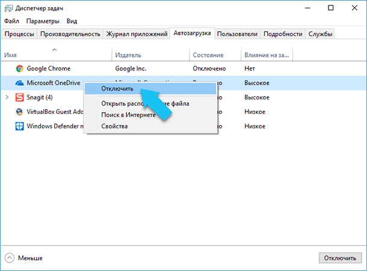The height and width of the screenshot is (271, 367).
Task: Maximize the Диспетчер задач window
Action: (x=331, y=8)
